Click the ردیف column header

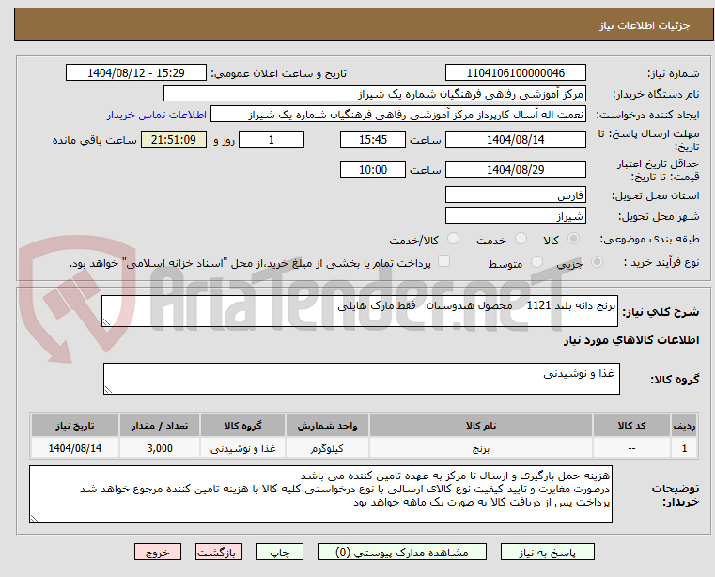click(684, 426)
